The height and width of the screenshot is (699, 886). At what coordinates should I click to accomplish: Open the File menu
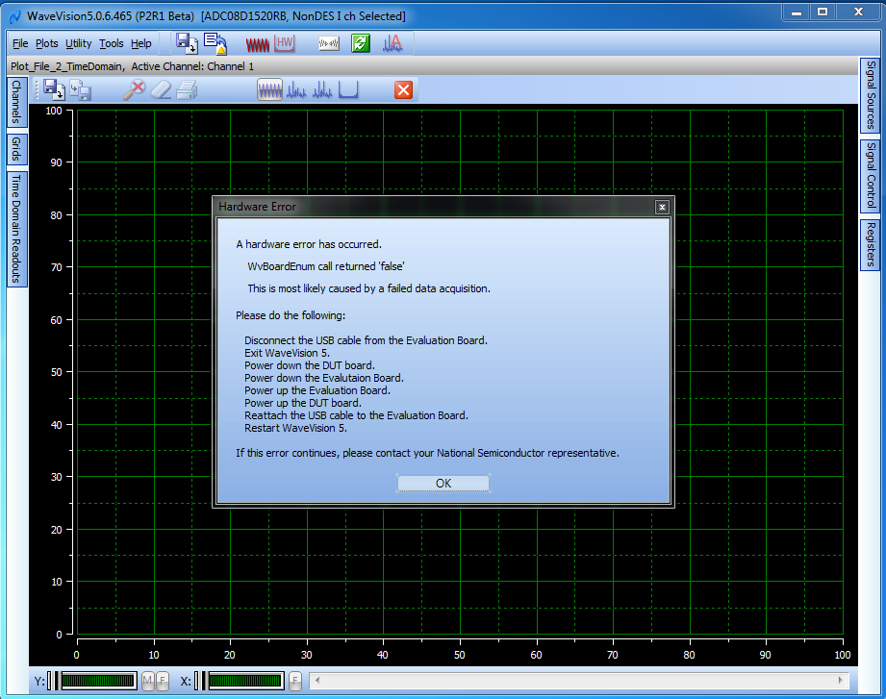(20, 43)
